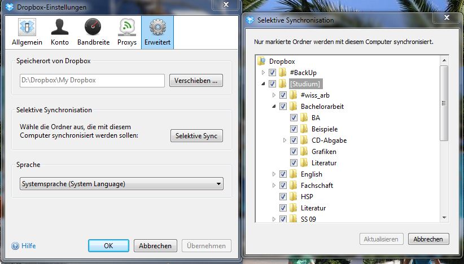Toggle the CD-Abgabe checkbox

click(x=294, y=140)
